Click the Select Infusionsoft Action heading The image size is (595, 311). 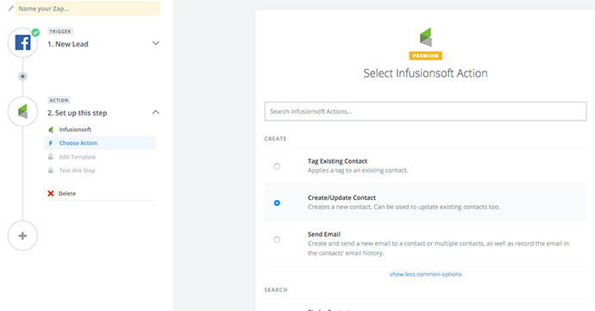click(425, 73)
